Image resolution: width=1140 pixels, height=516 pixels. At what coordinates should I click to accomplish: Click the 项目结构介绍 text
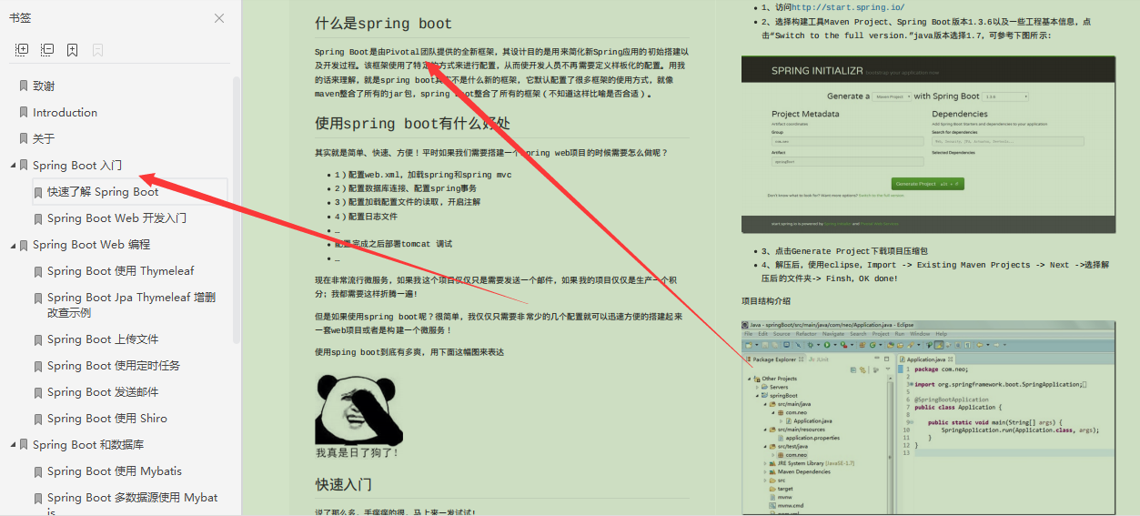pos(766,301)
